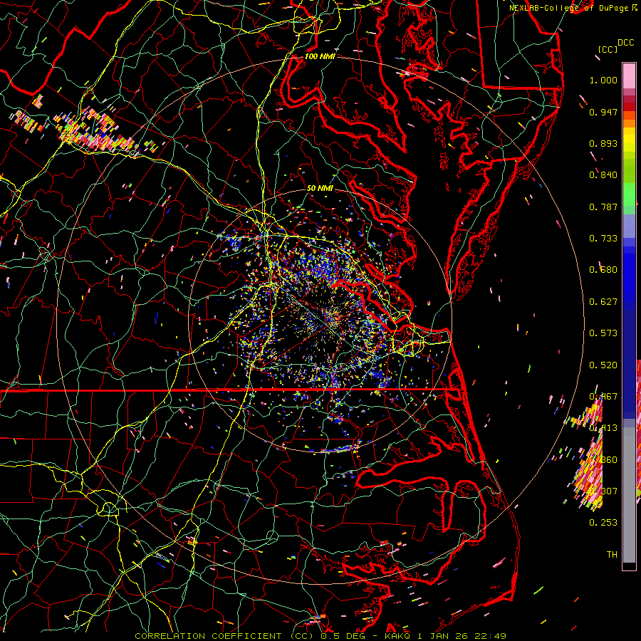
Task: Click the 0.947 legend value
Action: [x=603, y=112]
